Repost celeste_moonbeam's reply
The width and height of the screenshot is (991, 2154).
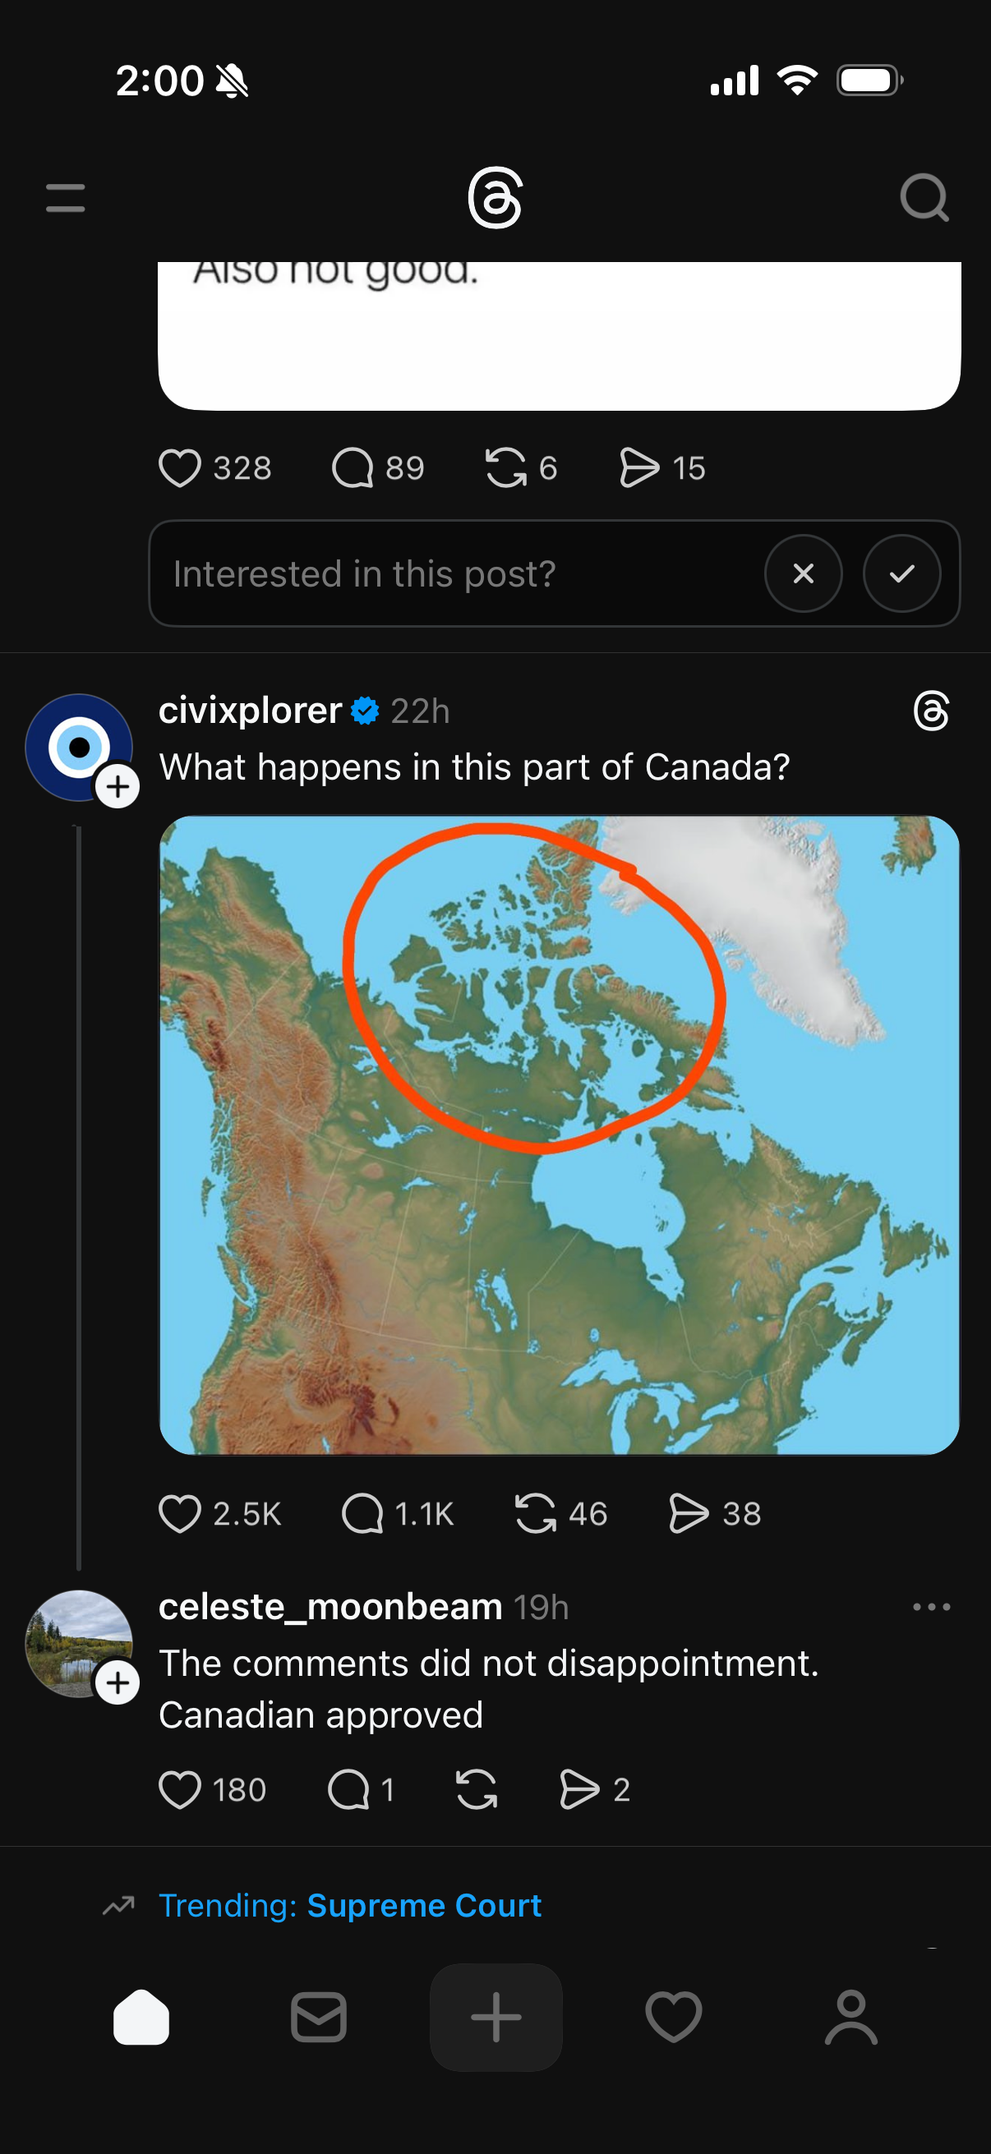(477, 1789)
